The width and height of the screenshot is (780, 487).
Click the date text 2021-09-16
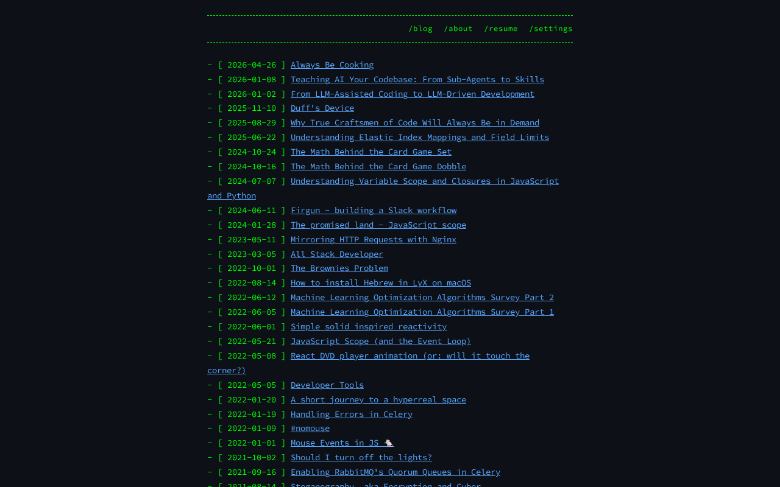click(x=252, y=472)
